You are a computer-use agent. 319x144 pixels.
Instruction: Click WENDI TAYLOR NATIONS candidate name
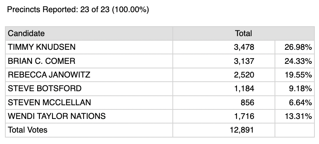[57, 116]
